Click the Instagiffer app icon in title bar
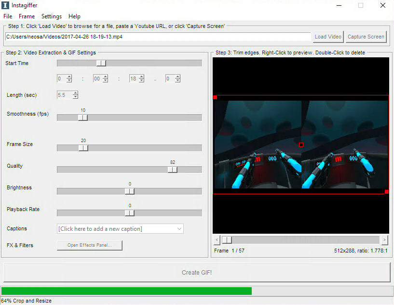The image size is (394, 305). click(x=5, y=5)
